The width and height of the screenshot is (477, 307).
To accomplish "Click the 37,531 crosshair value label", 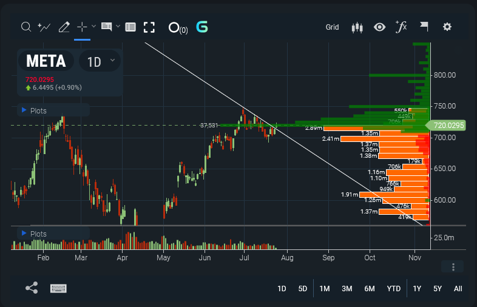I will click(x=209, y=126).
